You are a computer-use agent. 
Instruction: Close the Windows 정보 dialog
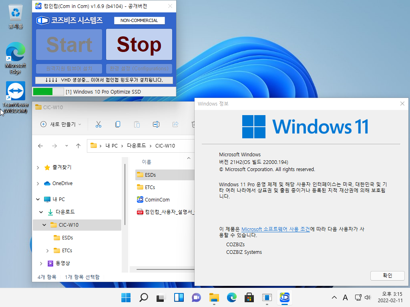coord(402,104)
